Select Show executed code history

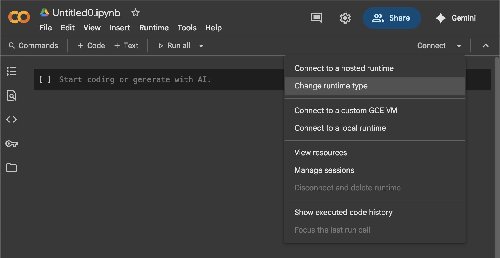(x=375, y=212)
